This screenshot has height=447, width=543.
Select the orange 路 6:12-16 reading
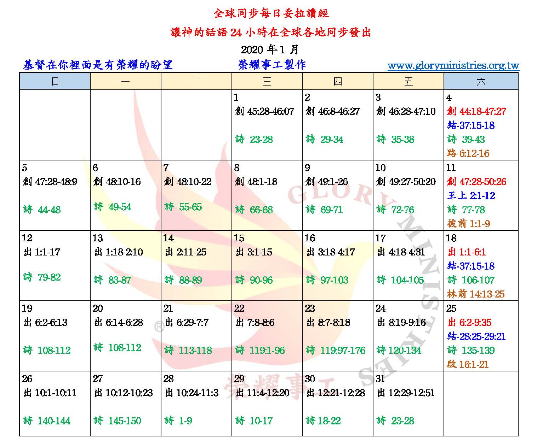point(468,153)
